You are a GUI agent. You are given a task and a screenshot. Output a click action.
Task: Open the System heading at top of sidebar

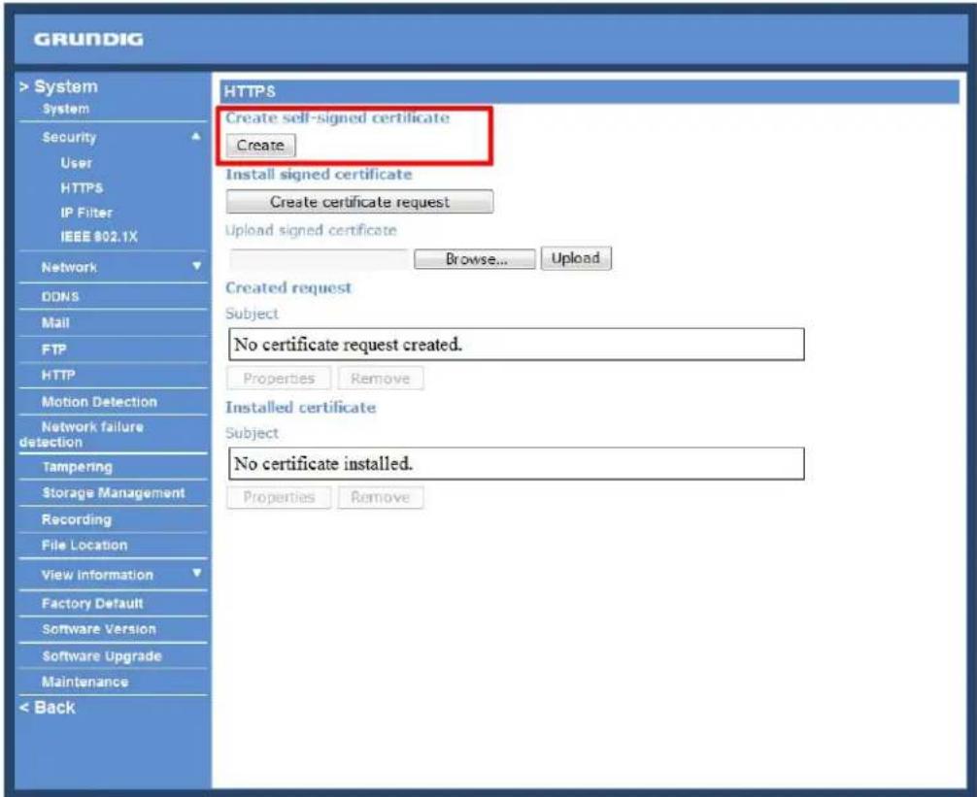58,86
